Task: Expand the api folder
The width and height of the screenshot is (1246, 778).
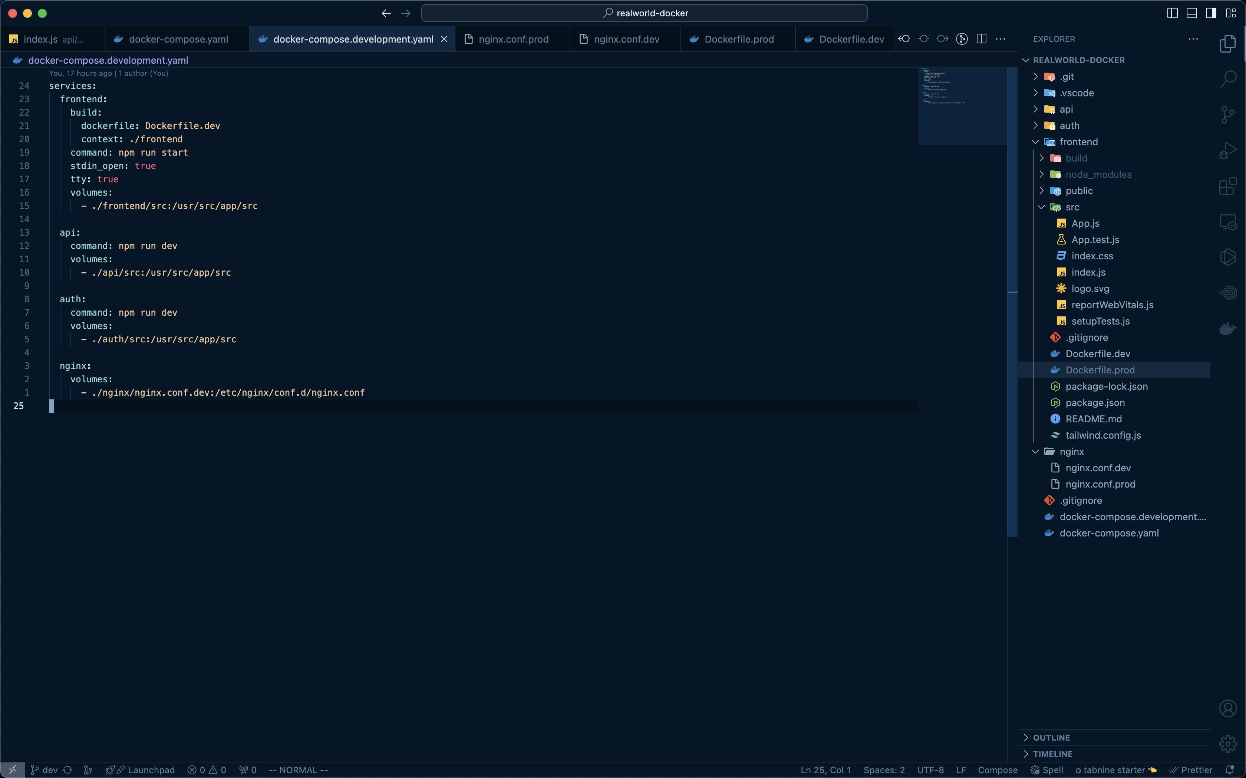Action: (1115, 109)
